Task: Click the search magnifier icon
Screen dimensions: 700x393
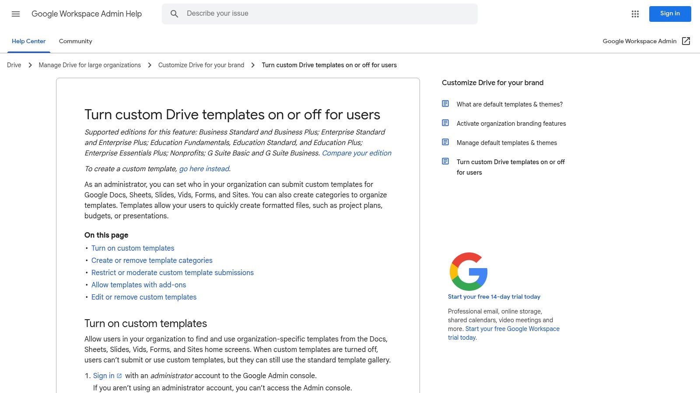Action: pos(174,14)
